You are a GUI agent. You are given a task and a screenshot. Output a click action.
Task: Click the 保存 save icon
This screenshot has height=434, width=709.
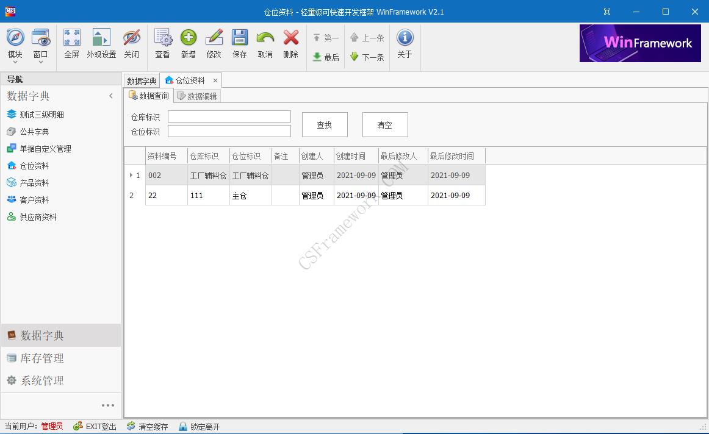tap(239, 43)
